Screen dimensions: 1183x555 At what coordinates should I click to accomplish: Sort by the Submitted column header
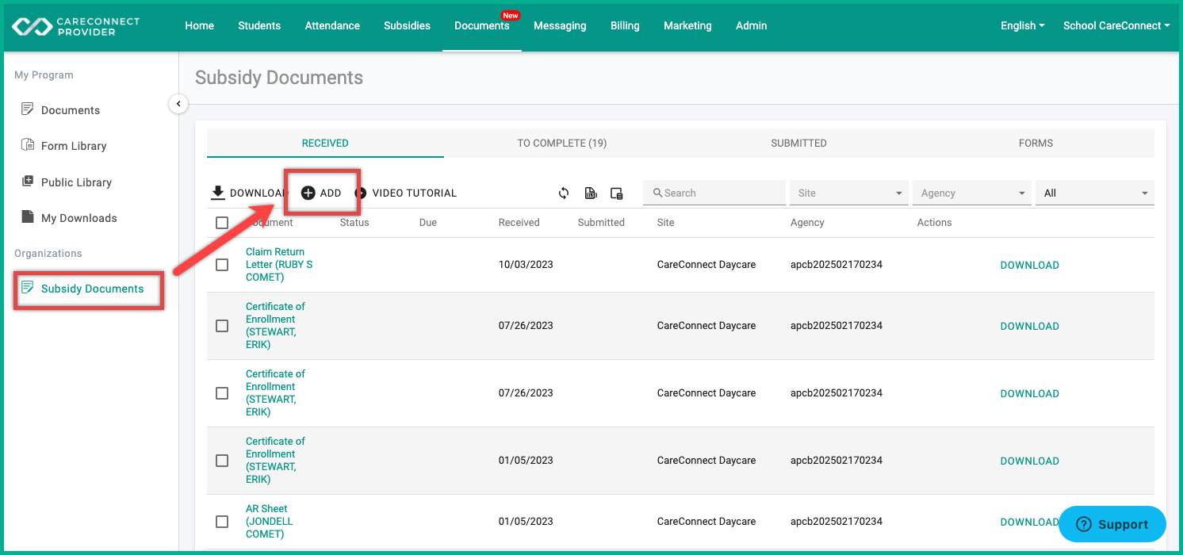pos(601,223)
